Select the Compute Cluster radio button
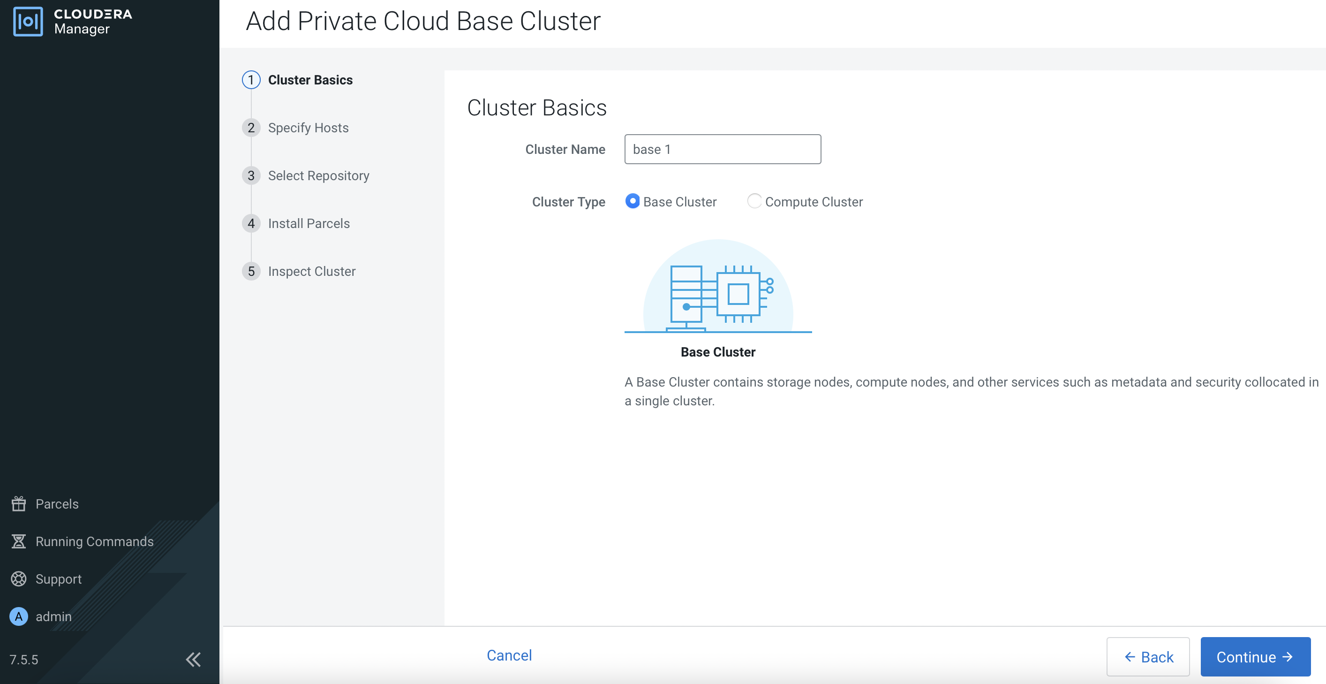The image size is (1326, 684). (x=754, y=201)
